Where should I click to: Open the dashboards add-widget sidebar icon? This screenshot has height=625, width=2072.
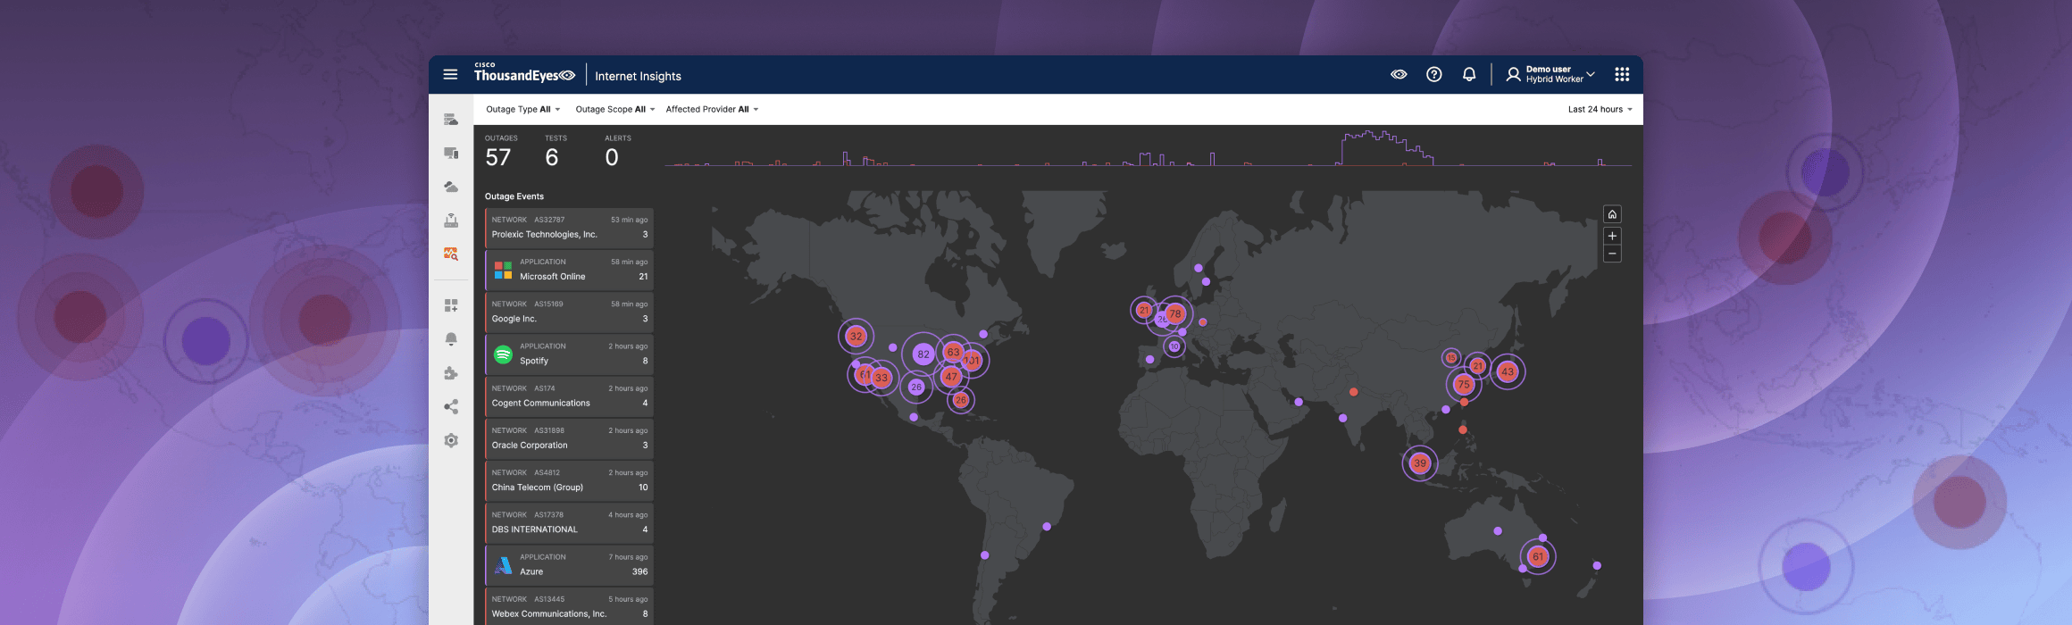pyautogui.click(x=451, y=305)
